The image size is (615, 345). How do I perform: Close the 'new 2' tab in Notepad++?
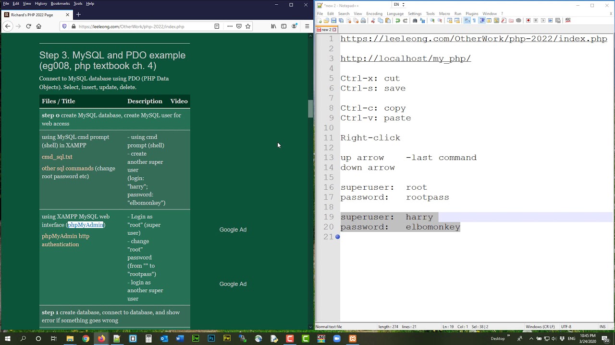tap(335, 30)
